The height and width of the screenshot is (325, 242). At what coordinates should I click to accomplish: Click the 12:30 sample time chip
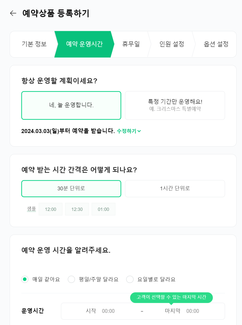pos(77,209)
